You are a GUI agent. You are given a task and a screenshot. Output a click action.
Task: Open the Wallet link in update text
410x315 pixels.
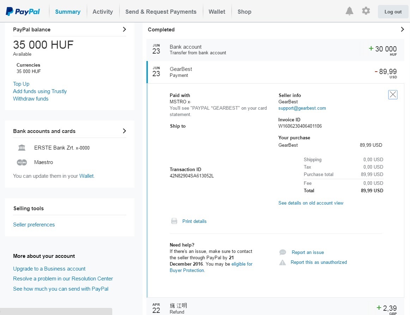[86, 176]
